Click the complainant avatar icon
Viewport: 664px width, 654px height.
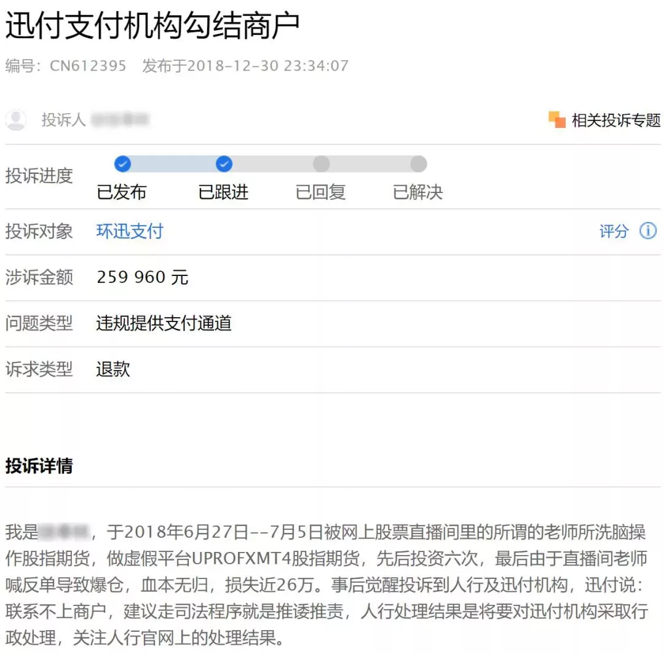pyautogui.click(x=16, y=120)
